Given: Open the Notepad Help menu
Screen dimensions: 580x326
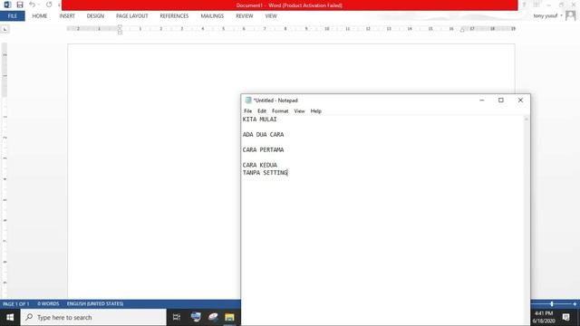Looking at the screenshot, I should [x=316, y=110].
